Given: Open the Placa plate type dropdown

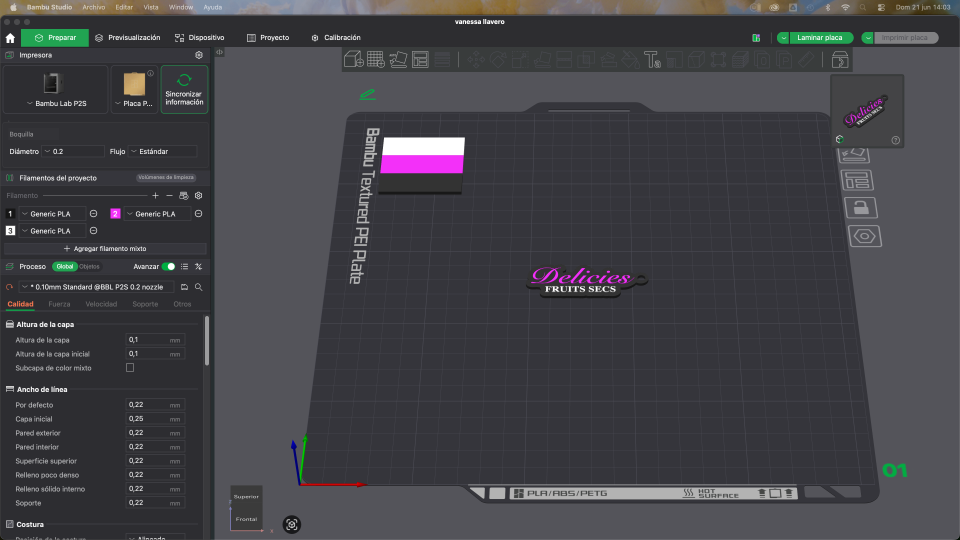Looking at the screenshot, I should pyautogui.click(x=134, y=90).
